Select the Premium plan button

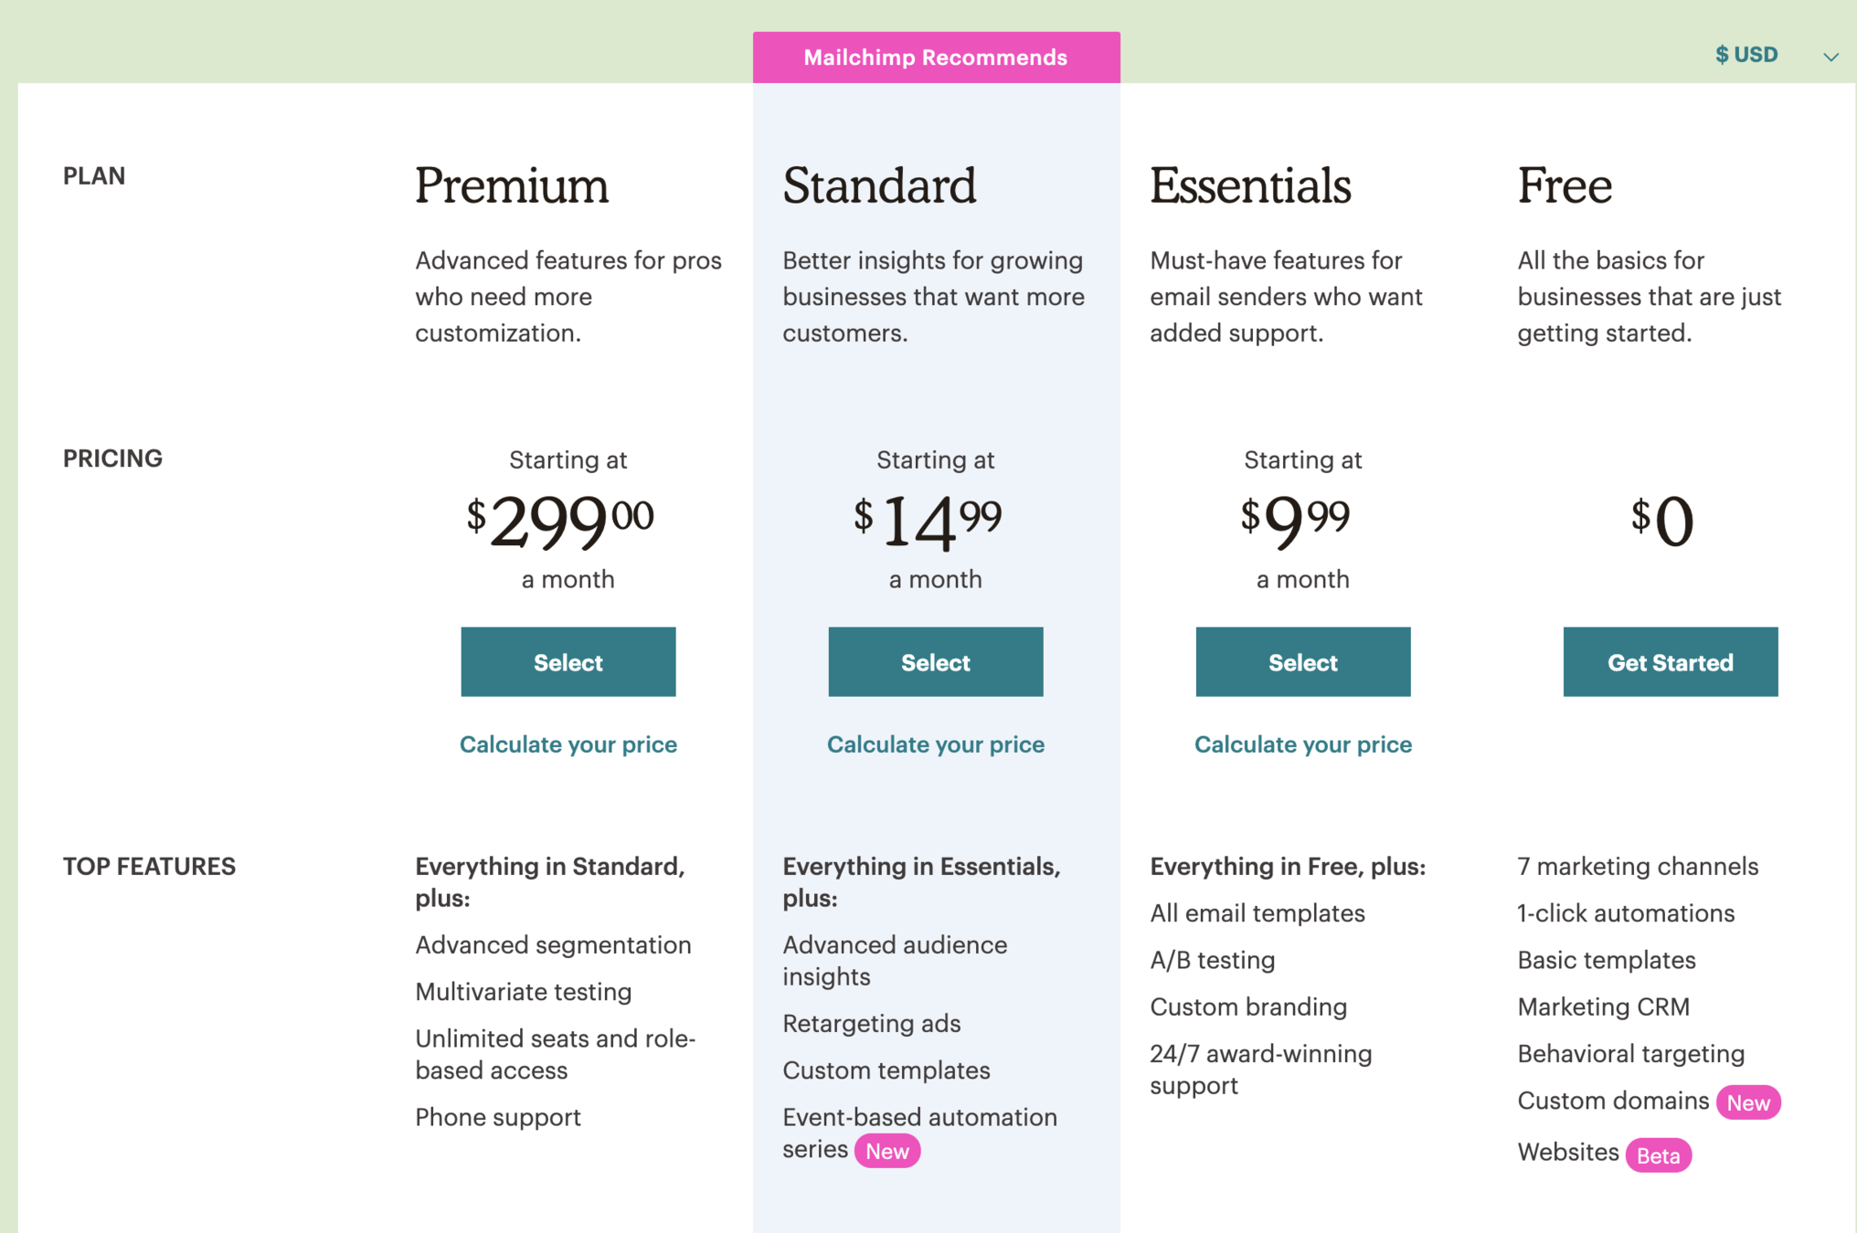[x=568, y=661]
